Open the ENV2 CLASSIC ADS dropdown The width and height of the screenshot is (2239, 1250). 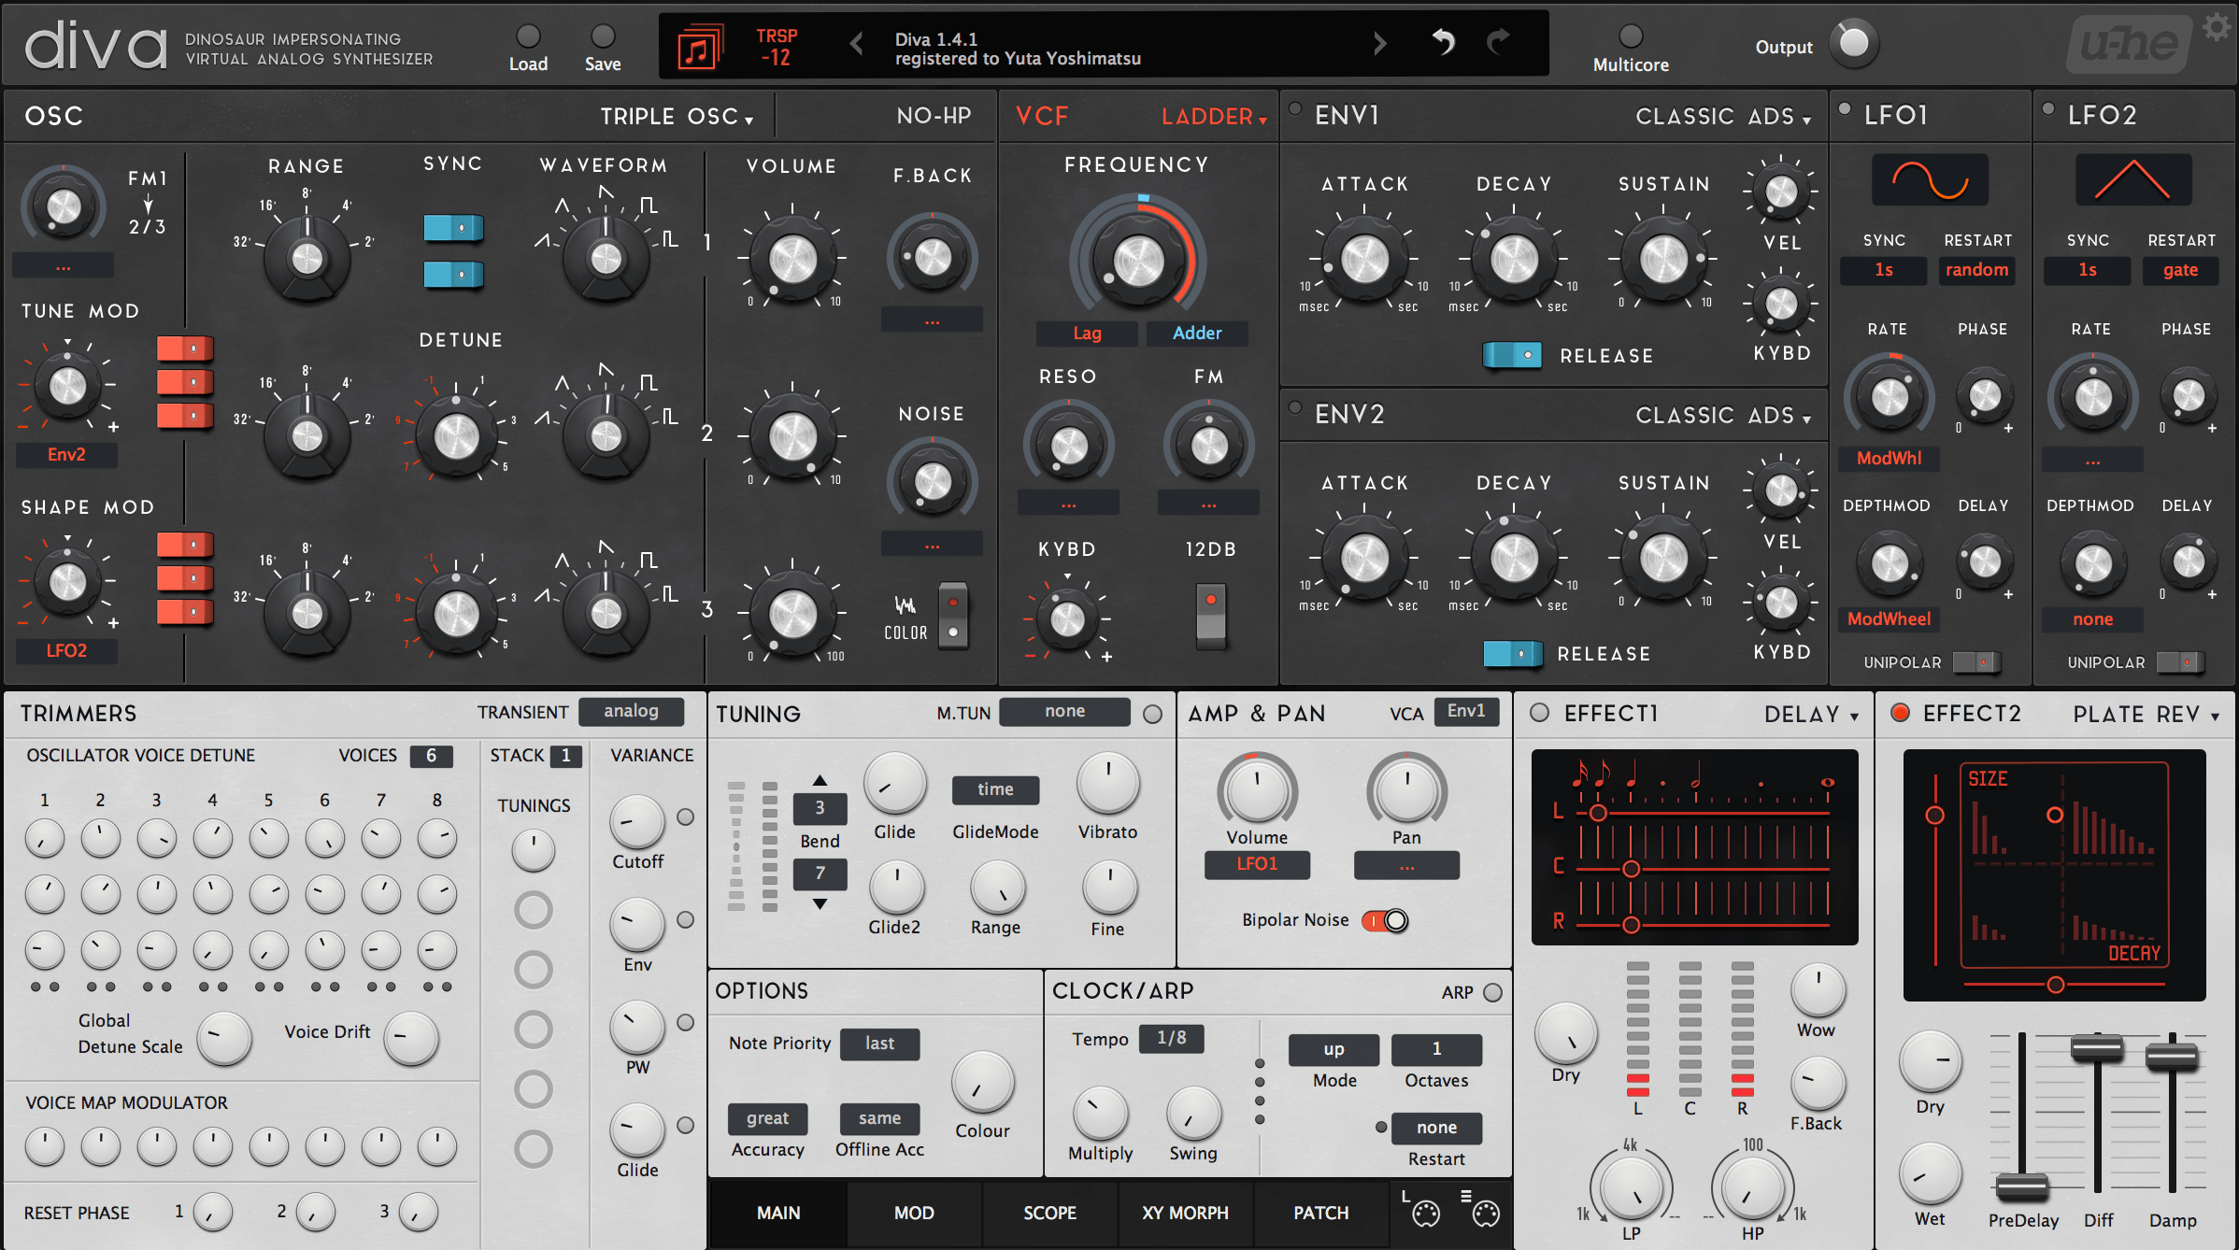tap(1723, 416)
